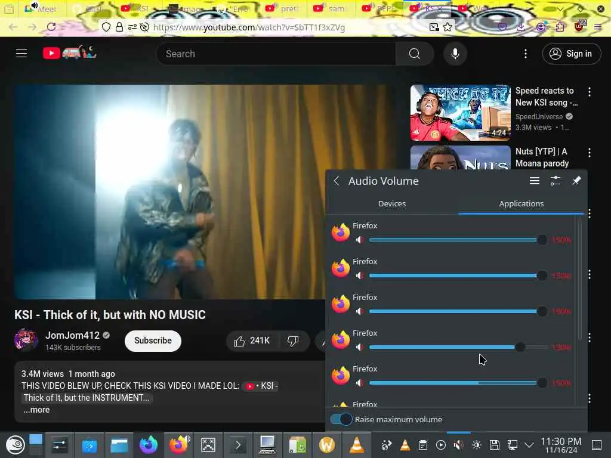
Task: Open Firefox application menu
Action: [x=598, y=27]
